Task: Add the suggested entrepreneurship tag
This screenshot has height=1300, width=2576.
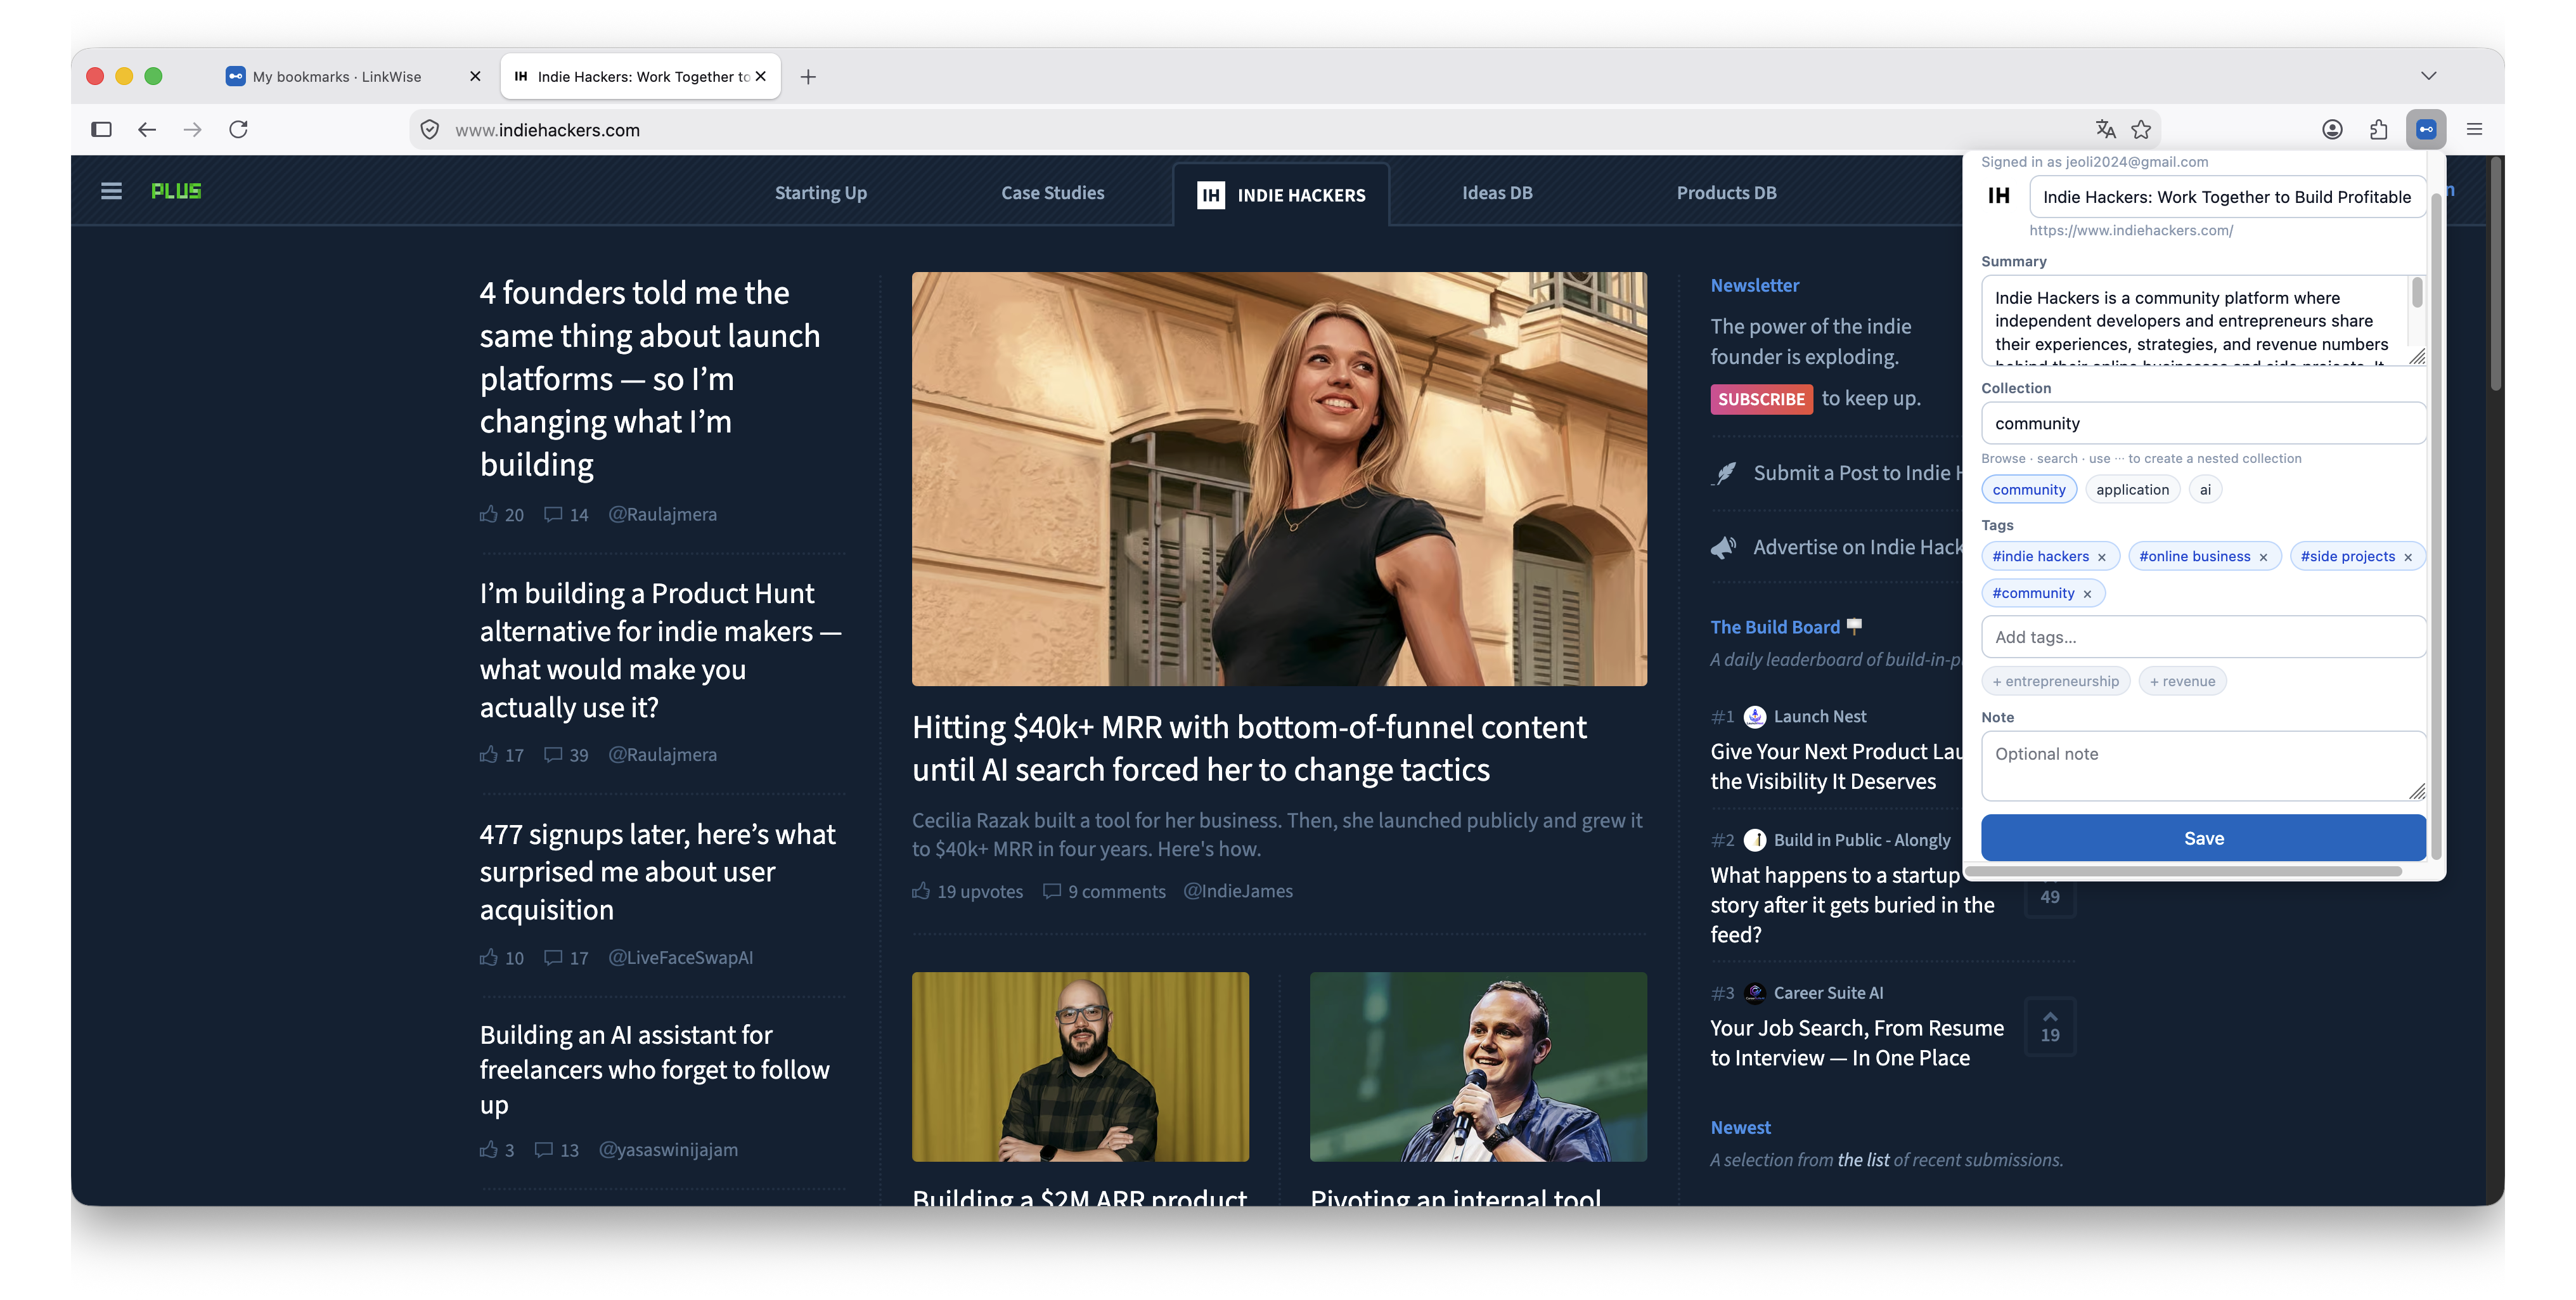Action: (x=2055, y=682)
